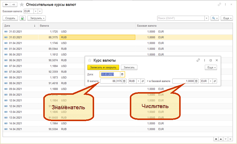This screenshot has height=144, width=237.
Task: Click the search field Поиск (Ctrl+F)
Action: 181,18
